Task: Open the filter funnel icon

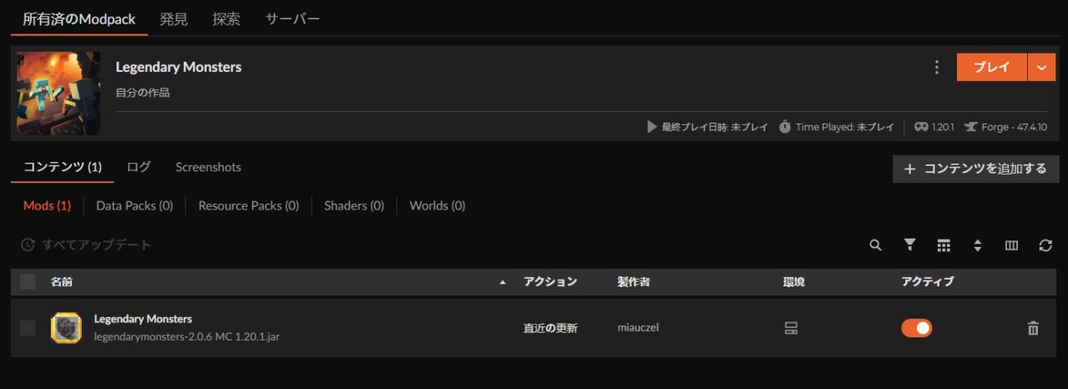Action: 909,245
